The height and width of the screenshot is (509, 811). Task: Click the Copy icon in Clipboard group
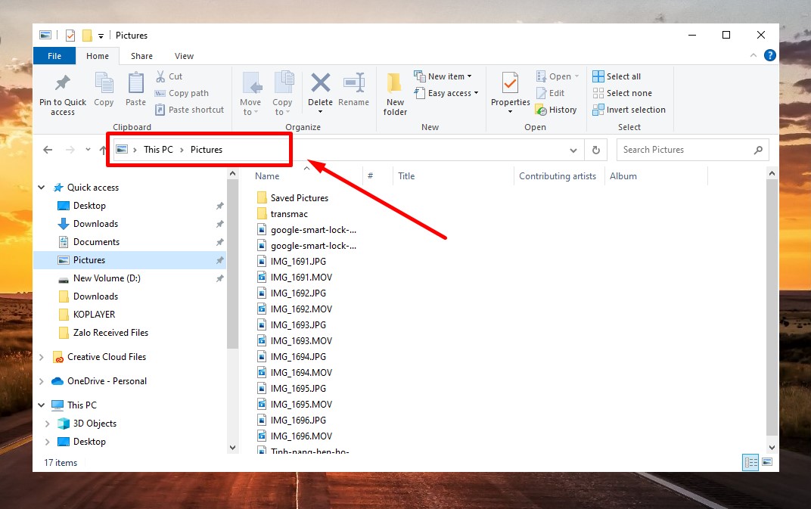tap(104, 83)
